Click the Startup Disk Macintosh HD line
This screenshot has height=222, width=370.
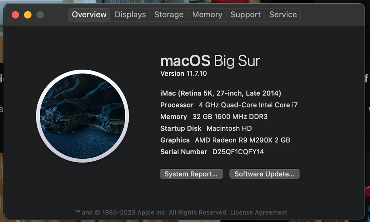[x=206, y=128]
